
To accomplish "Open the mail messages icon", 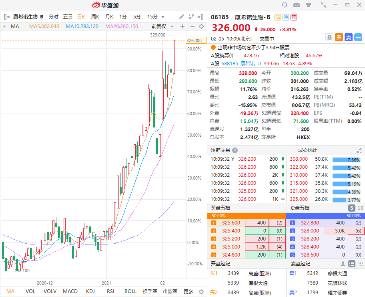I will (x=296, y=5).
